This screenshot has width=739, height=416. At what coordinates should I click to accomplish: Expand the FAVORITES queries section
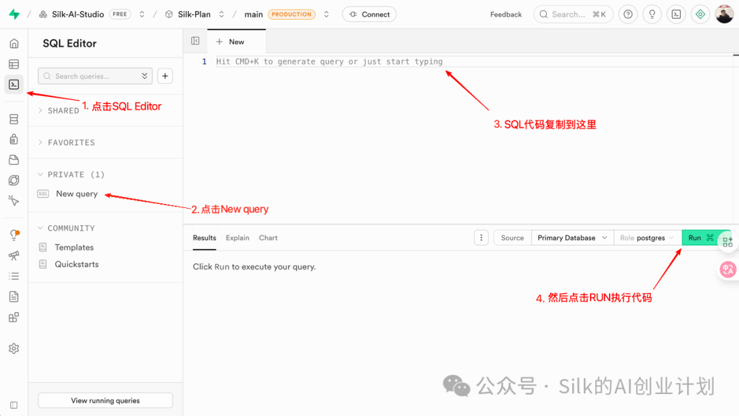(66, 142)
